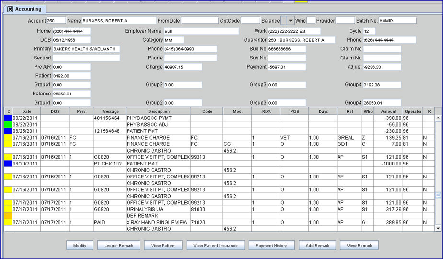Click the Category field MM
Image resolution: width=443 pixels, height=259 pixels.
(174, 40)
